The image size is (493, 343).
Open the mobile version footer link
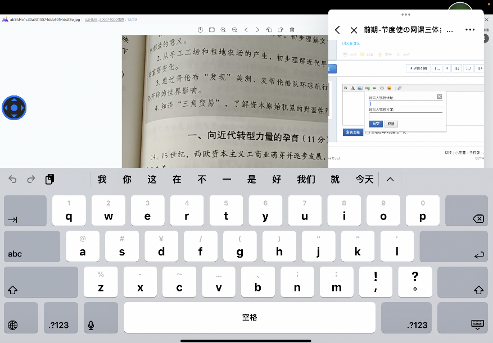474,153
